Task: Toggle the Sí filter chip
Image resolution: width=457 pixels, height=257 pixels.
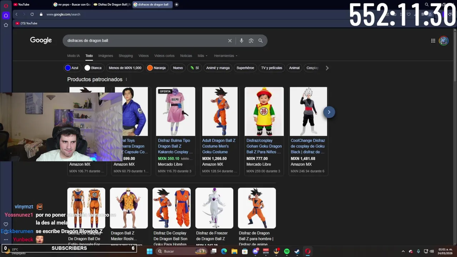Action: 195,68
